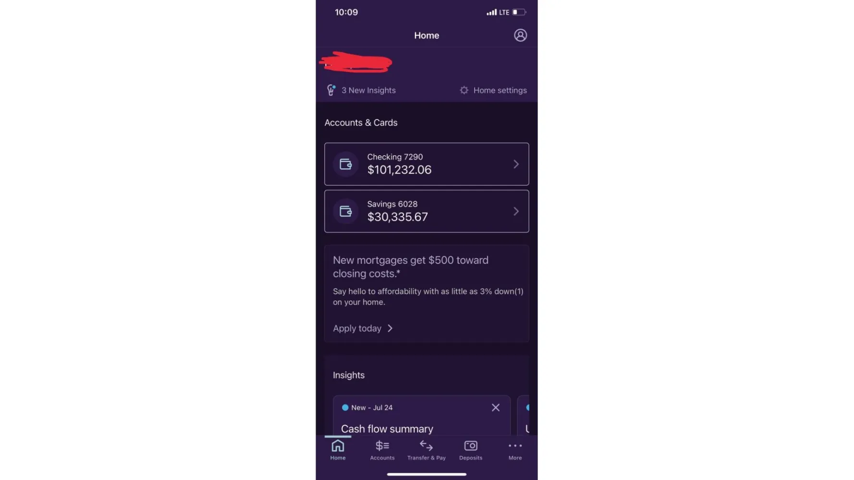This screenshot has height=480, width=854.
Task: Open Home settings gear icon
Action: (x=464, y=90)
